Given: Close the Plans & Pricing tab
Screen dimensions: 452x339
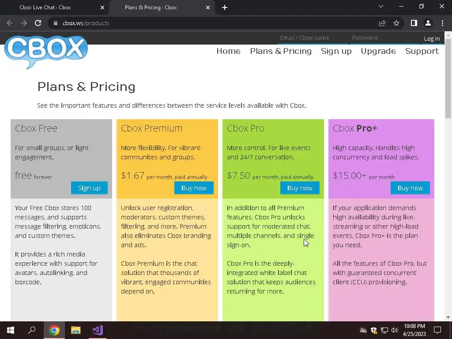Looking at the screenshot, I should 208,8.
